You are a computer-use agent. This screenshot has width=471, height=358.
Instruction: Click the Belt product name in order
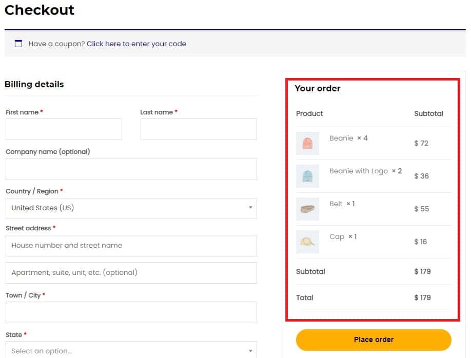[x=336, y=204]
